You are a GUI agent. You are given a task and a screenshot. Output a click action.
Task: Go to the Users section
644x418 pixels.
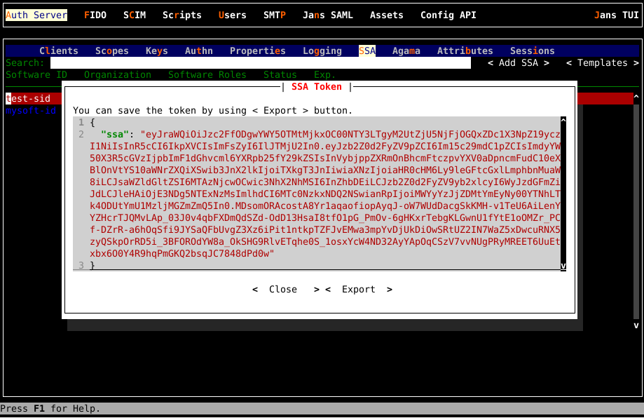click(232, 15)
